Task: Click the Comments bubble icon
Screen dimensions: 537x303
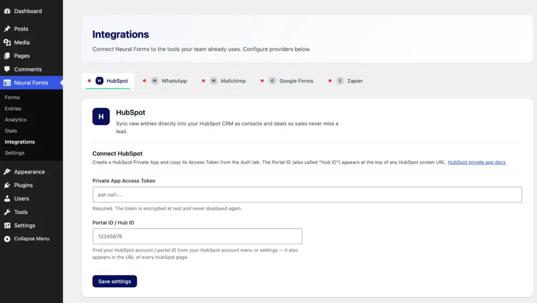Action: pos(7,69)
